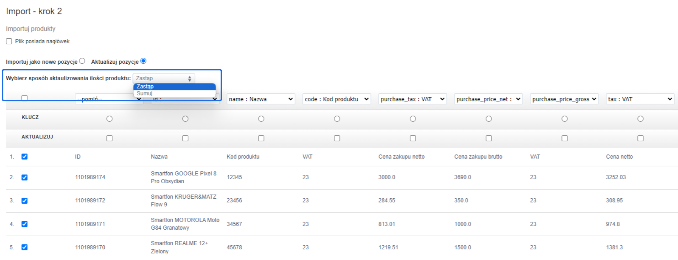This screenshot has width=678, height=260.
Task: Enable the 'Plik posiada nagłówek' checkbox
Action: (x=9, y=42)
